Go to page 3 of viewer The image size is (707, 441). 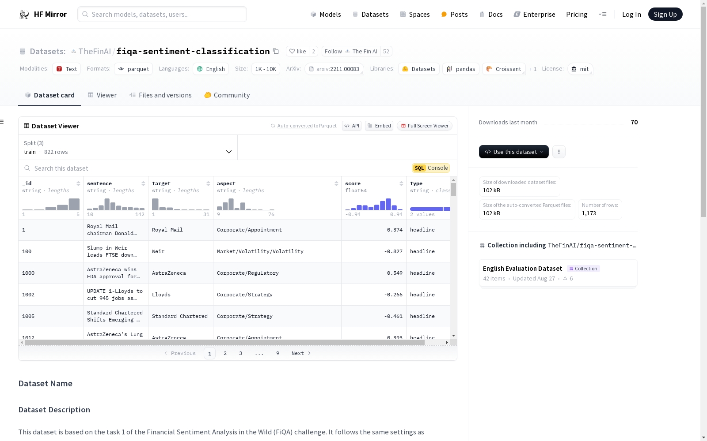tap(240, 353)
